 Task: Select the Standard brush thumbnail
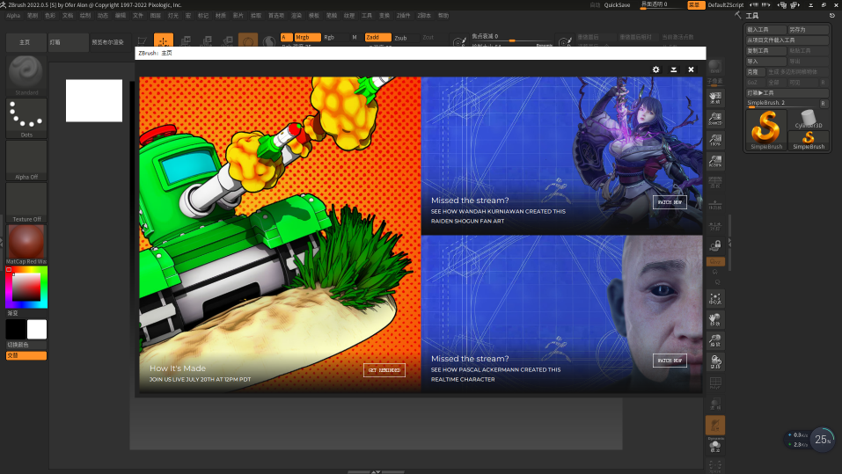[x=26, y=74]
